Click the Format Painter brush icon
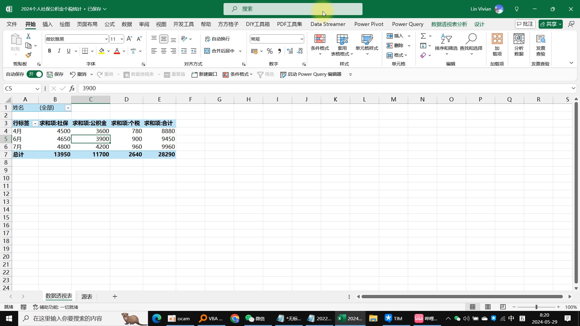 (28, 55)
